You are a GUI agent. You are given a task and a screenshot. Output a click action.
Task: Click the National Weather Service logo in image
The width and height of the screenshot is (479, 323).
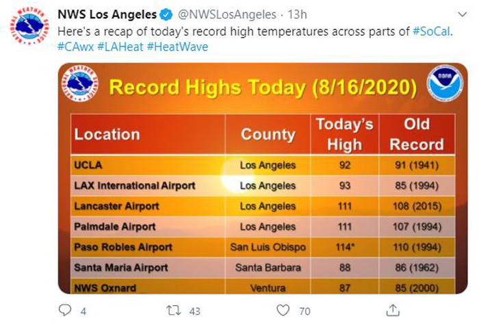[80, 83]
